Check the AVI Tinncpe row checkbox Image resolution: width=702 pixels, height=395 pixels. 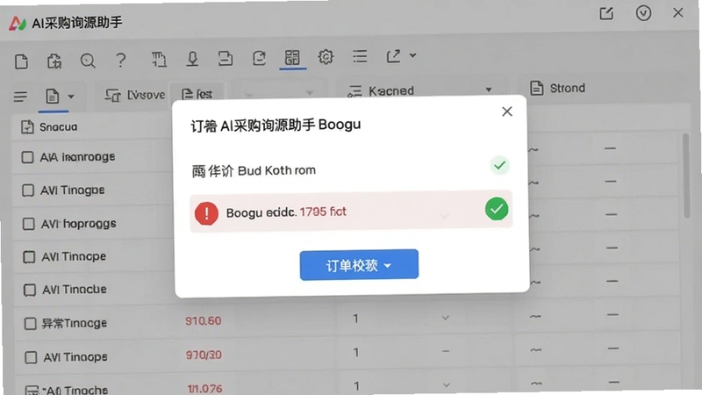pos(29,257)
